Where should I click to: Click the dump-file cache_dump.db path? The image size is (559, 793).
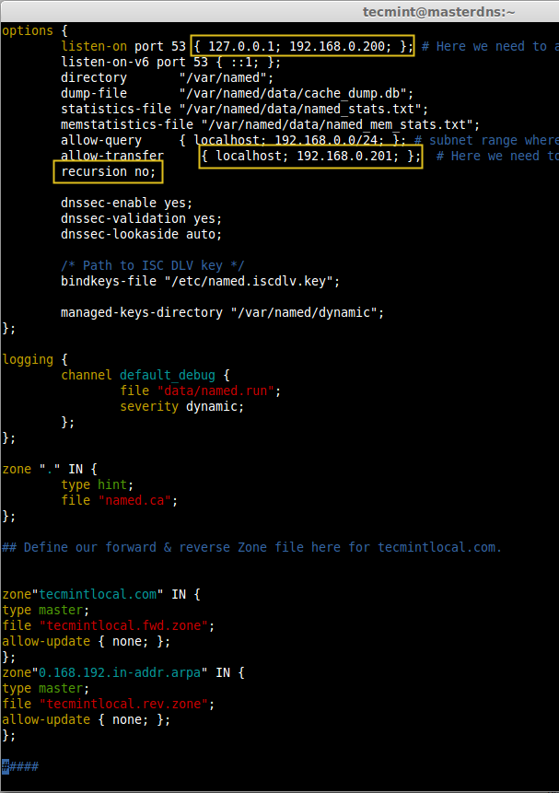(297, 94)
